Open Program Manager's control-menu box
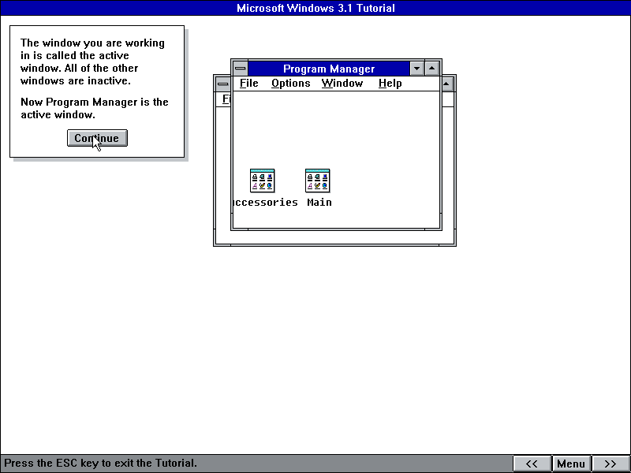 [x=241, y=69]
